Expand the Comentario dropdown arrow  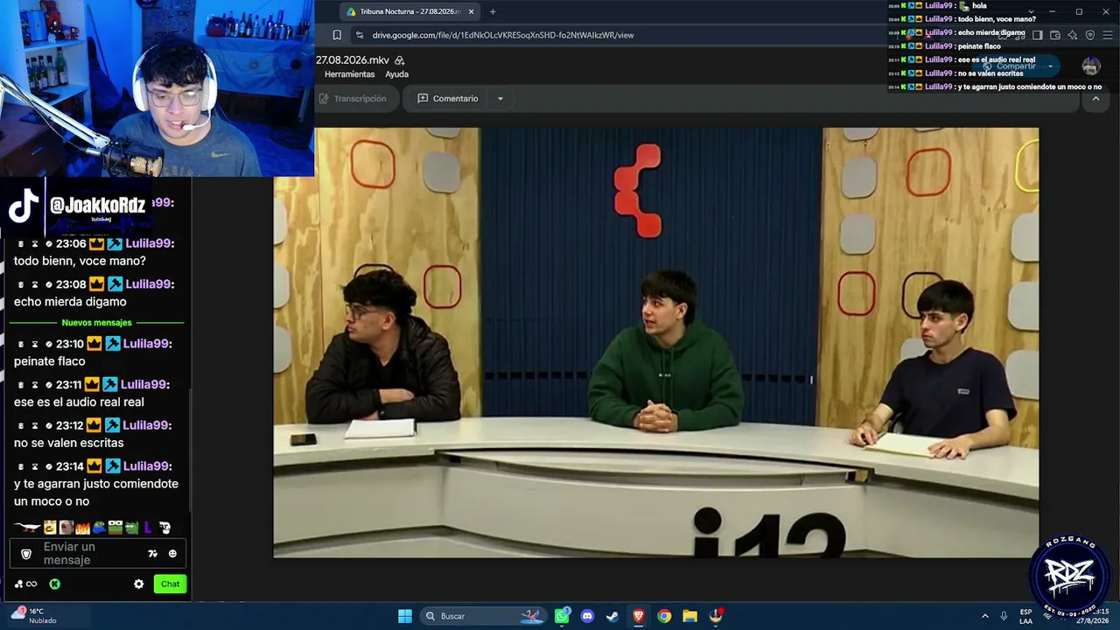(500, 99)
